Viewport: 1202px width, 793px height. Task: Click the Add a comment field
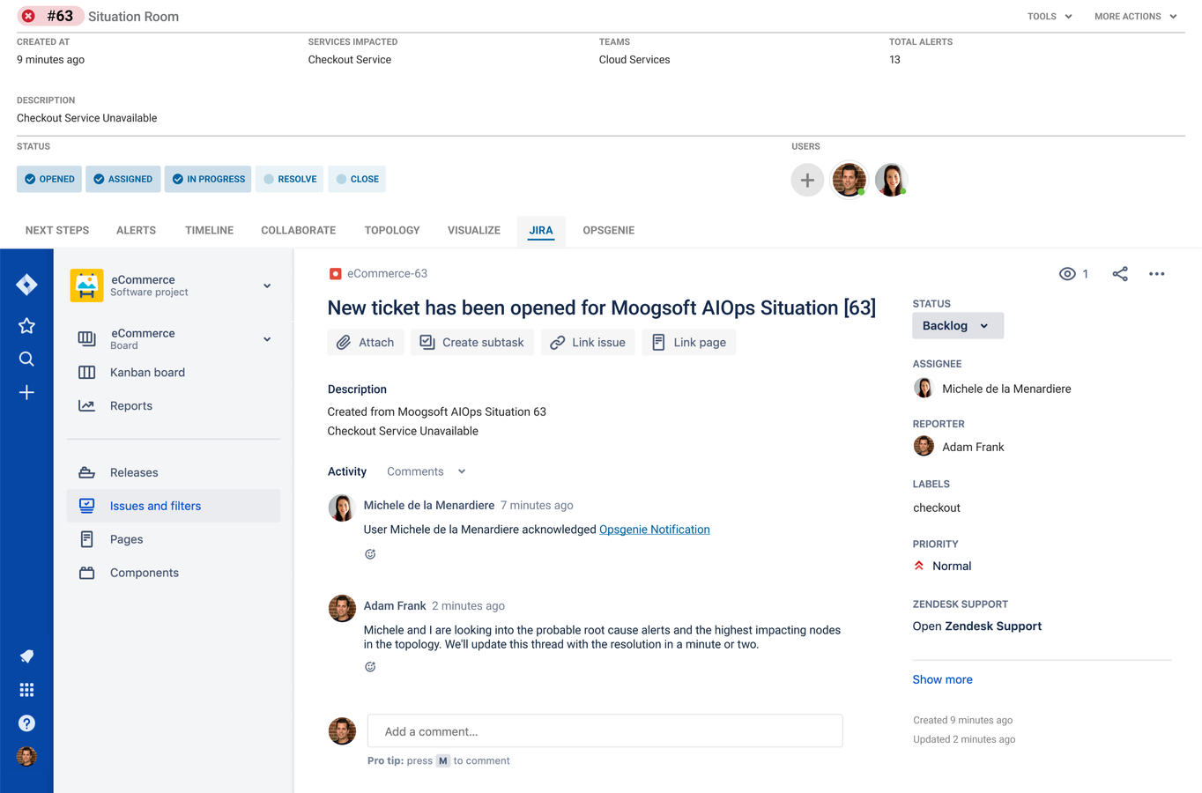[x=605, y=731]
